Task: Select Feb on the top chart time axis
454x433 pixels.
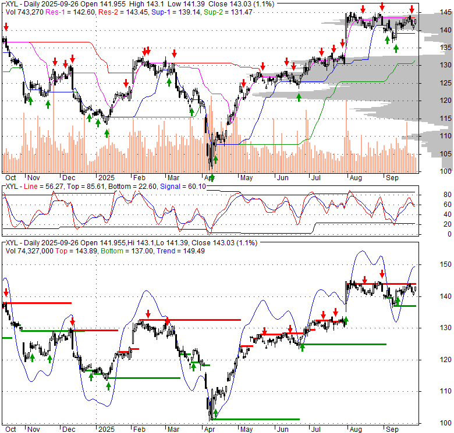Action: pyautogui.click(x=139, y=178)
